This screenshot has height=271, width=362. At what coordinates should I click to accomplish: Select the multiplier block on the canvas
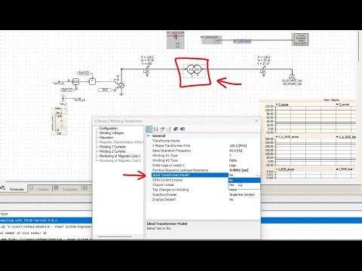[92, 81]
